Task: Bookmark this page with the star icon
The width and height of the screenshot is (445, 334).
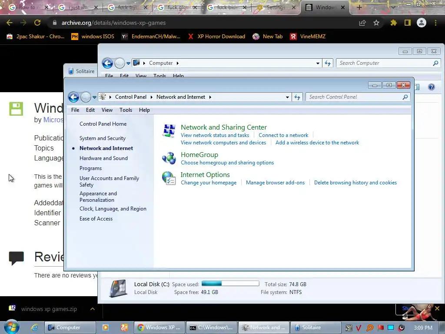Action: coord(376,23)
